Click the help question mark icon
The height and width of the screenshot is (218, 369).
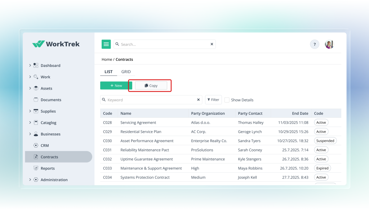click(x=314, y=44)
